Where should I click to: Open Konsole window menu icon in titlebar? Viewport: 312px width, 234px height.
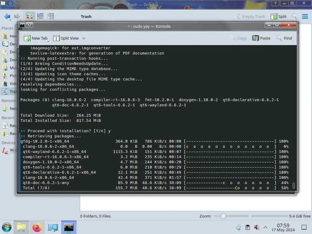(22, 25)
